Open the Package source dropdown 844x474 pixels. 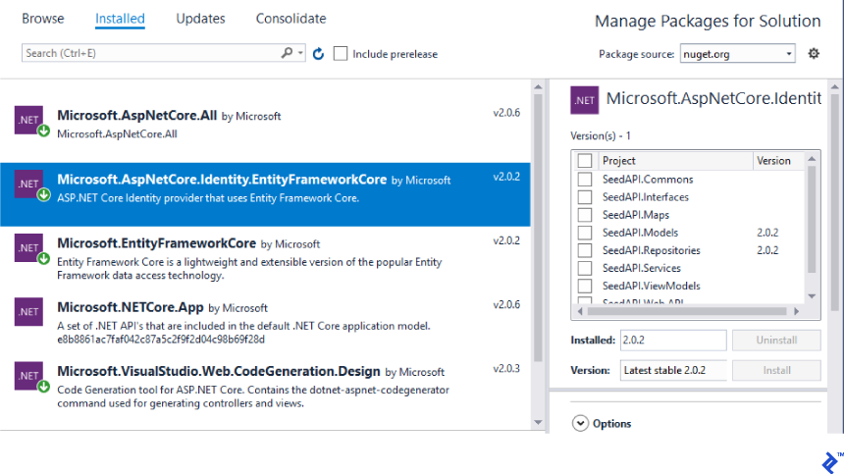coord(737,54)
